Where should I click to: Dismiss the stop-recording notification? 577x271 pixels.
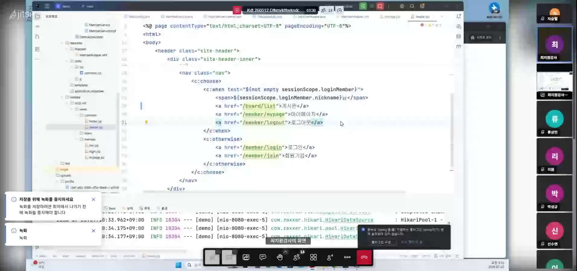pos(94,199)
